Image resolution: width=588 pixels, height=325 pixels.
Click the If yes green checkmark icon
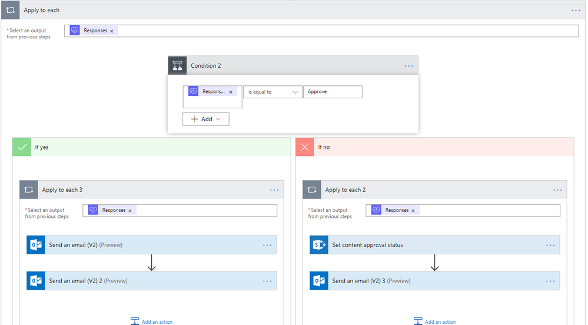tap(22, 147)
